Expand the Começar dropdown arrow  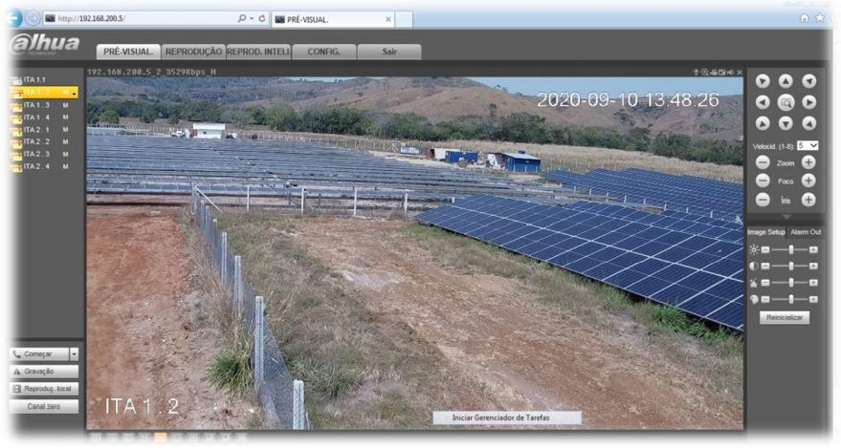(x=74, y=354)
